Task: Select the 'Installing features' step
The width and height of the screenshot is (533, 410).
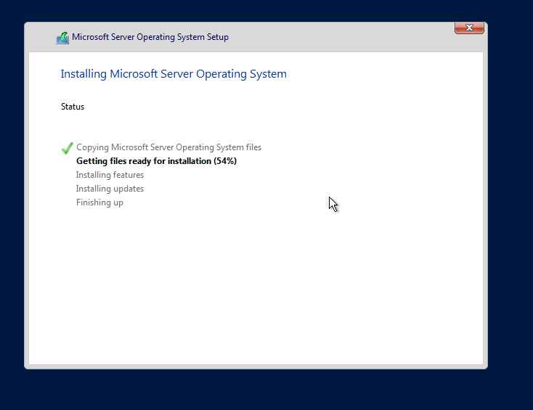Action: 110,175
